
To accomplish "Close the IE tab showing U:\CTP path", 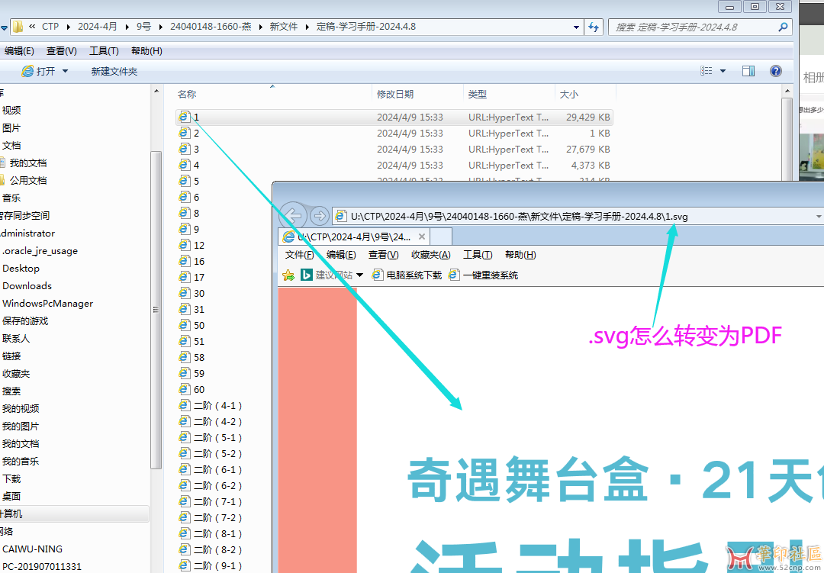I will click(x=422, y=237).
